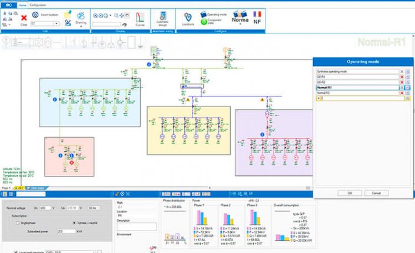Screen dimensions: 415x253
Task: Open the location dropdown below Insert location
Action: [x=57, y=24]
